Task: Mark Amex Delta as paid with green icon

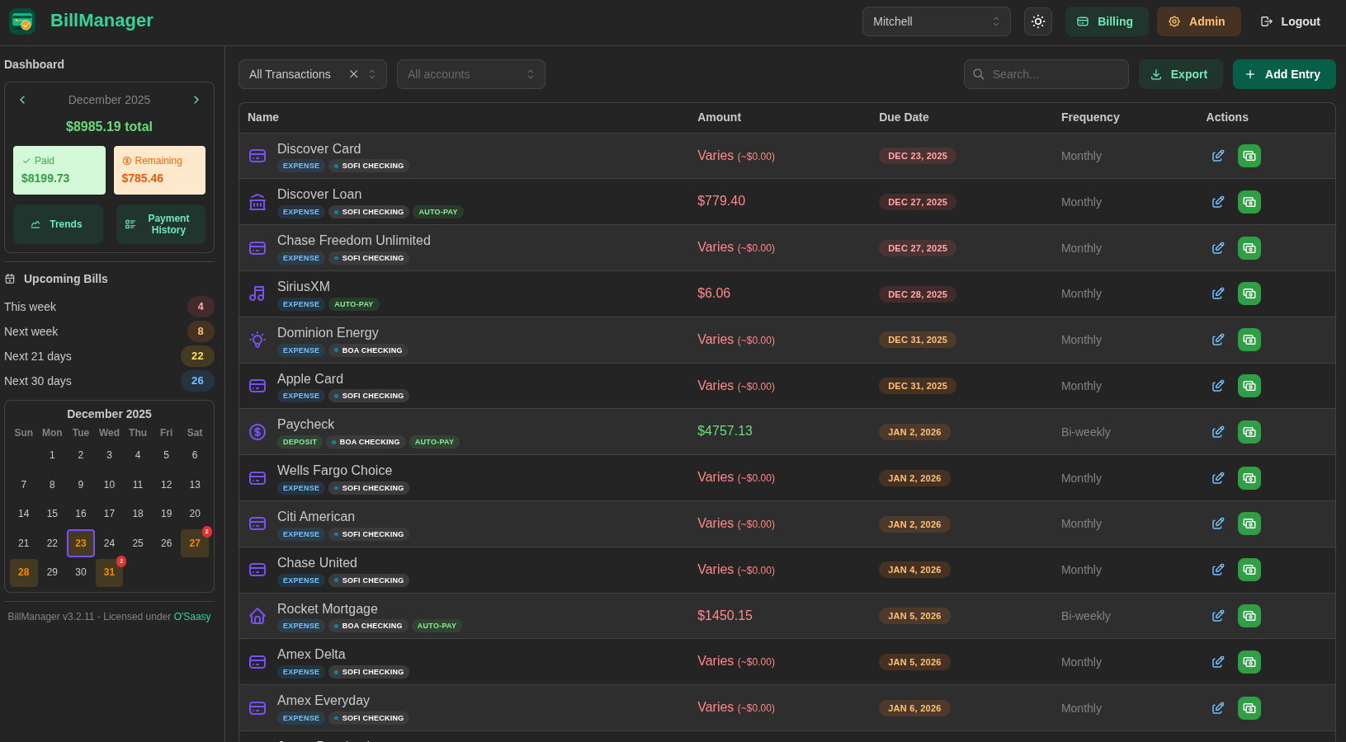Action: click(x=1249, y=661)
